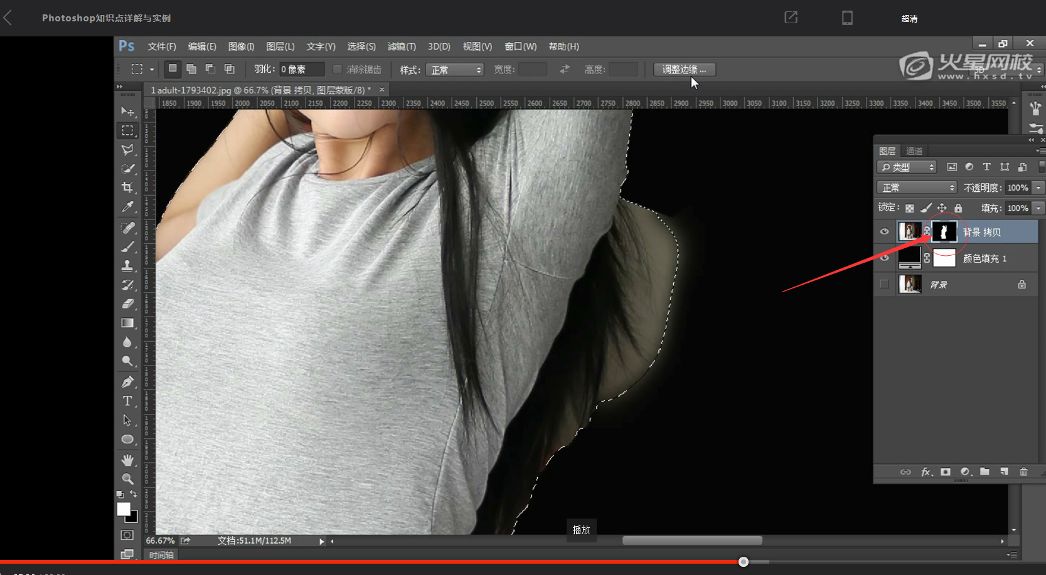This screenshot has height=575, width=1046.
Task: Click the foreground color swatch
Action: click(124, 509)
